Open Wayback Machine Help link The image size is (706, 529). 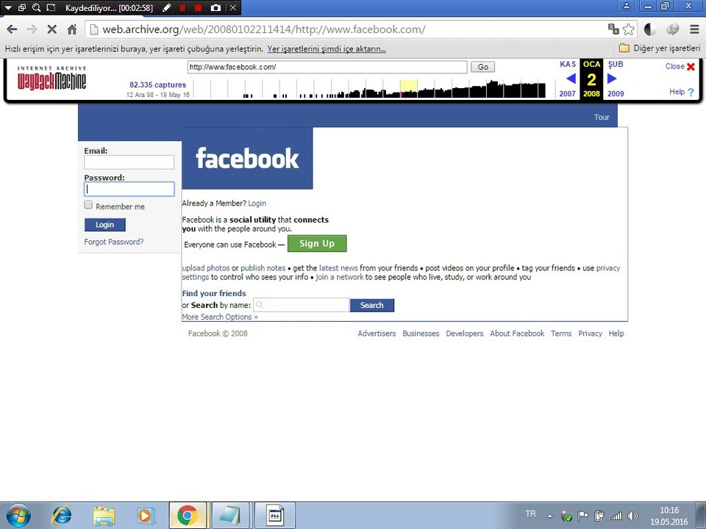(682, 92)
